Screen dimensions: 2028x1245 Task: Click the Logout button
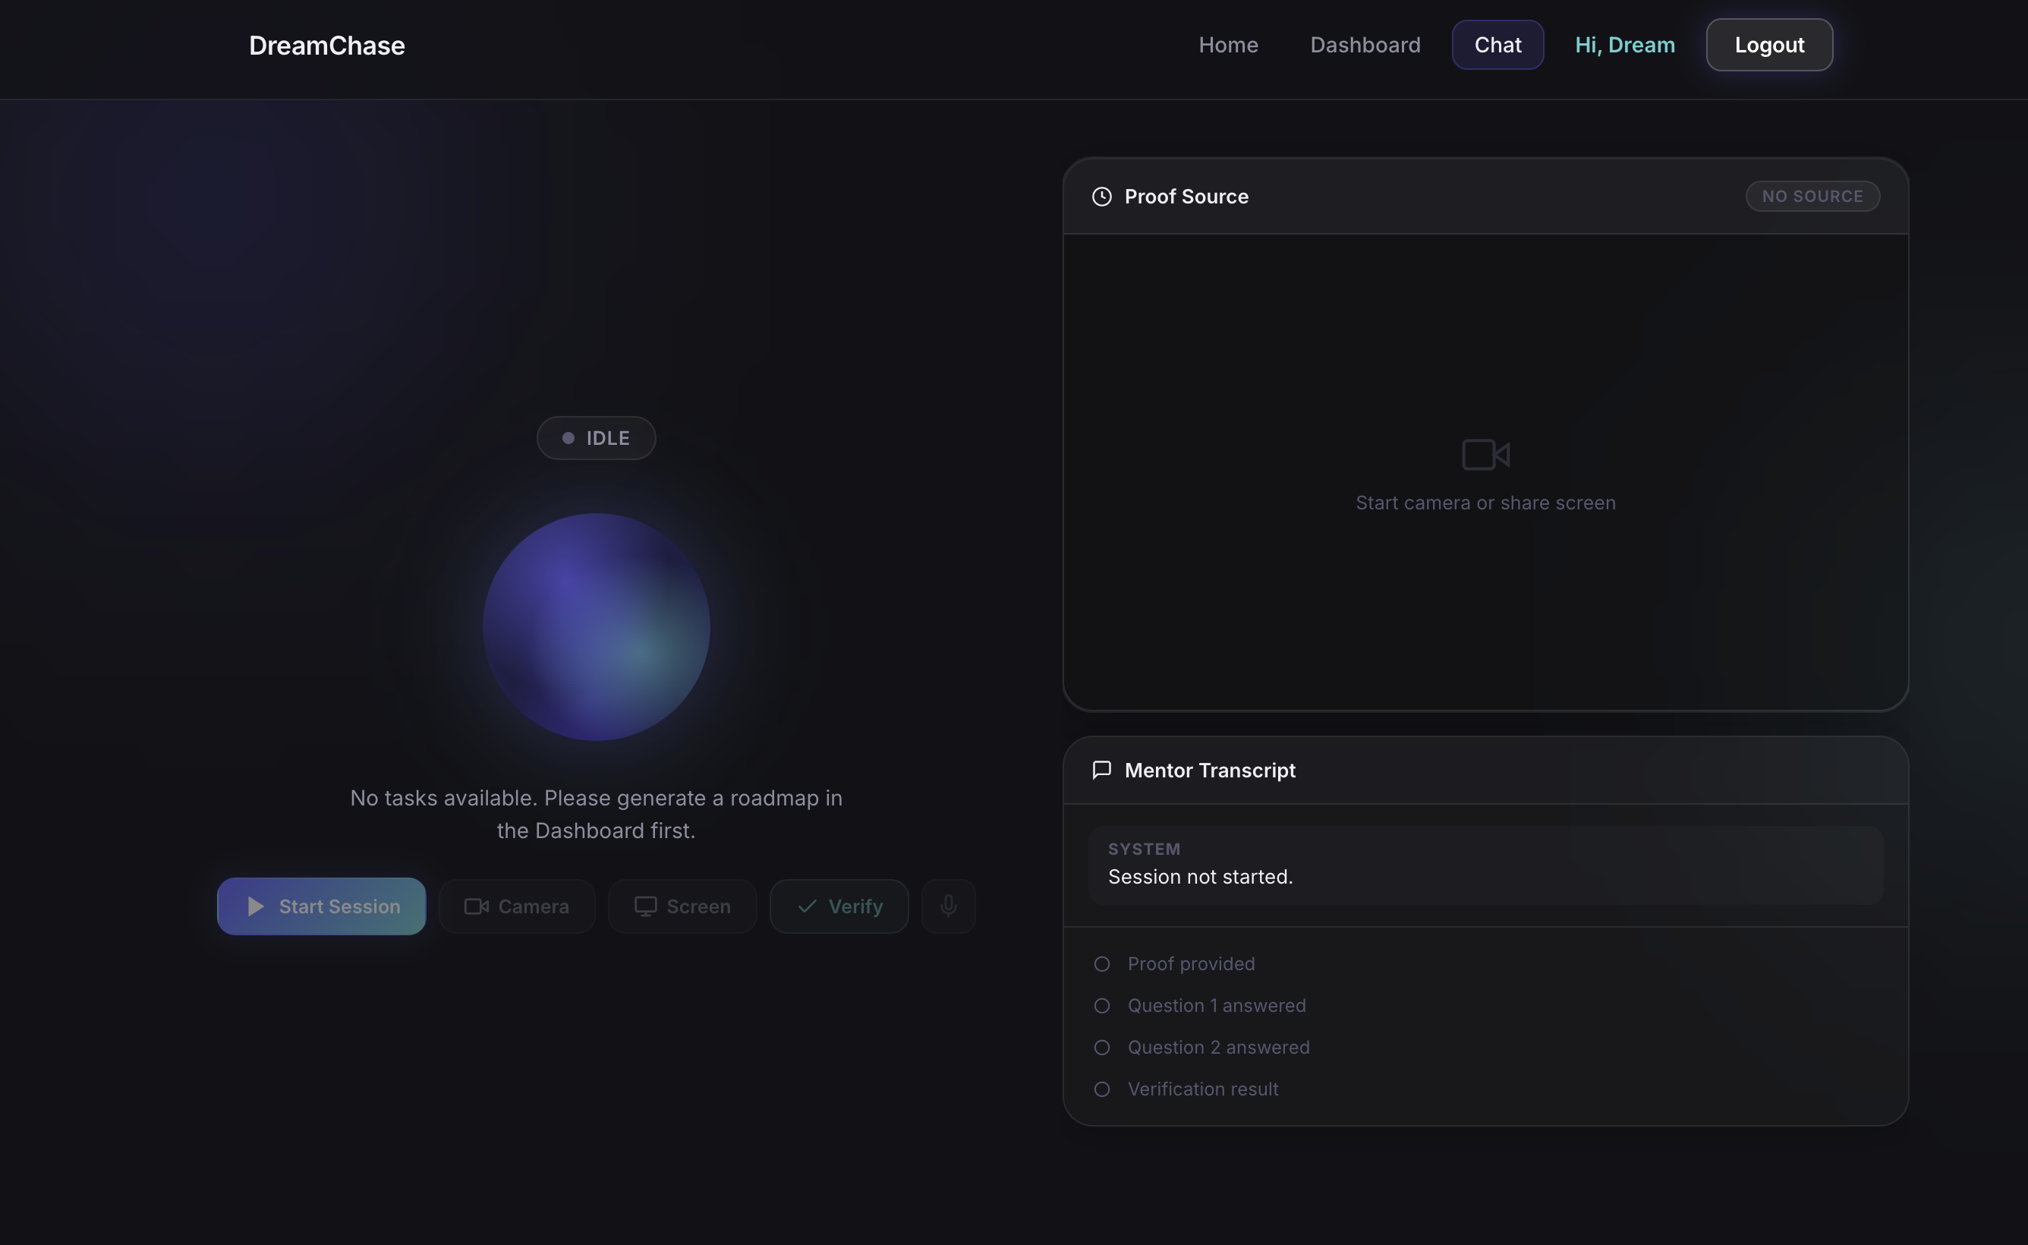1768,46
